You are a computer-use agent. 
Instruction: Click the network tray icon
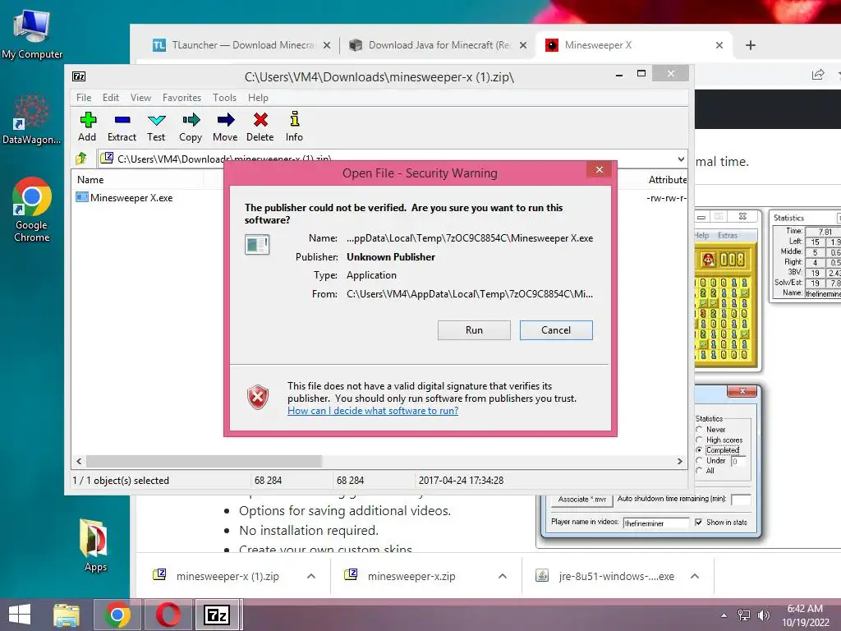(x=744, y=615)
